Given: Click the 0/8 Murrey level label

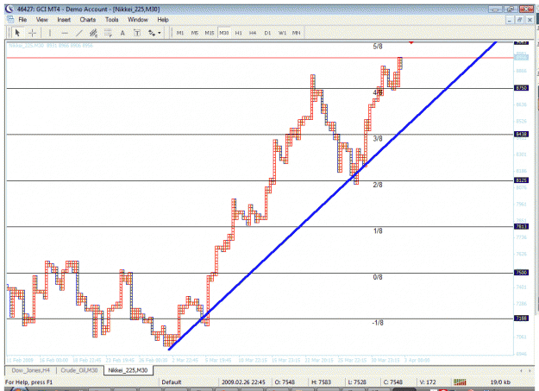Looking at the screenshot, I should tap(378, 277).
